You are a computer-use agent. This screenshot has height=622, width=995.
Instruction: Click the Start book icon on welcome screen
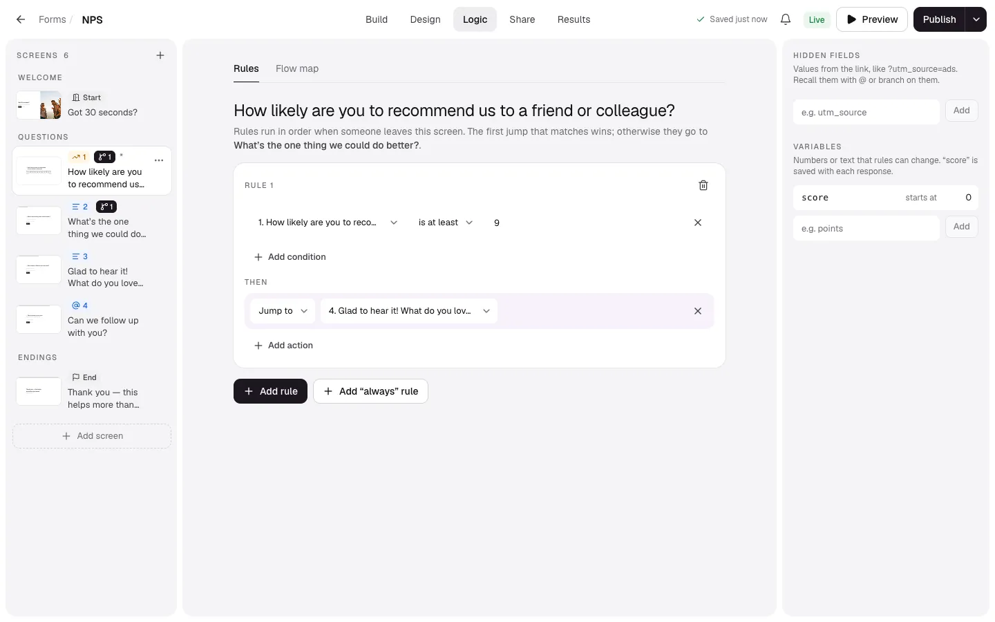76,97
